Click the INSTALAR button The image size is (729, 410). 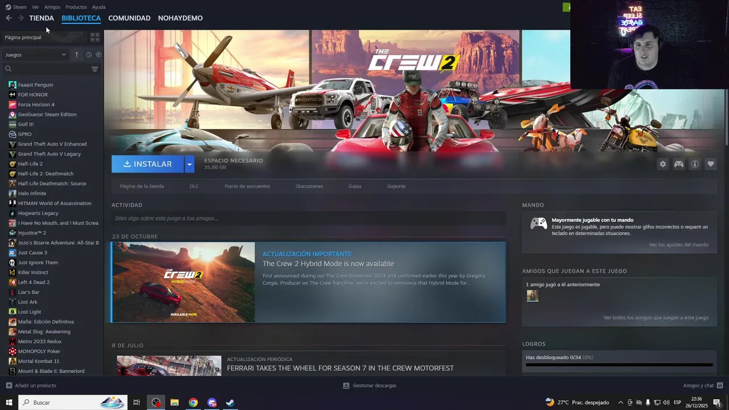click(x=148, y=164)
